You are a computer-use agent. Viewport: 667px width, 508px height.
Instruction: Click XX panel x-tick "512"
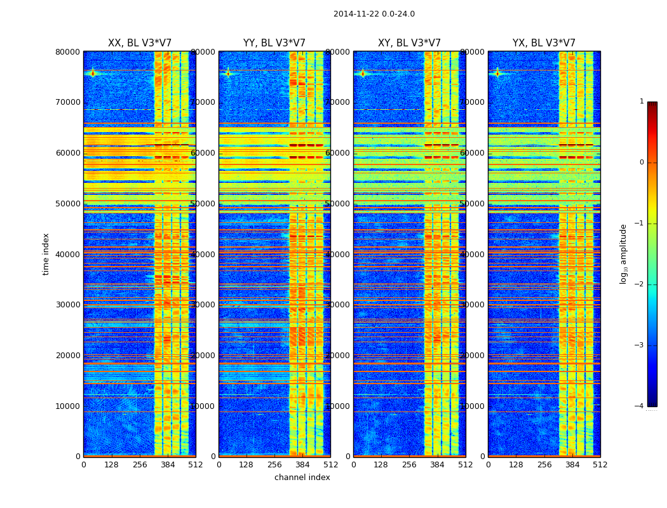pos(196,465)
